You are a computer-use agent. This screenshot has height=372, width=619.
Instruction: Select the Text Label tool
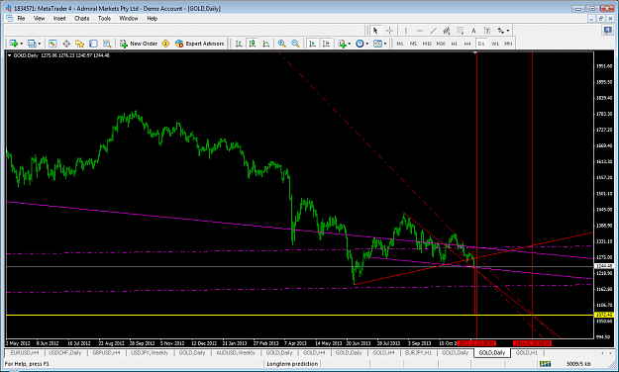click(487, 31)
